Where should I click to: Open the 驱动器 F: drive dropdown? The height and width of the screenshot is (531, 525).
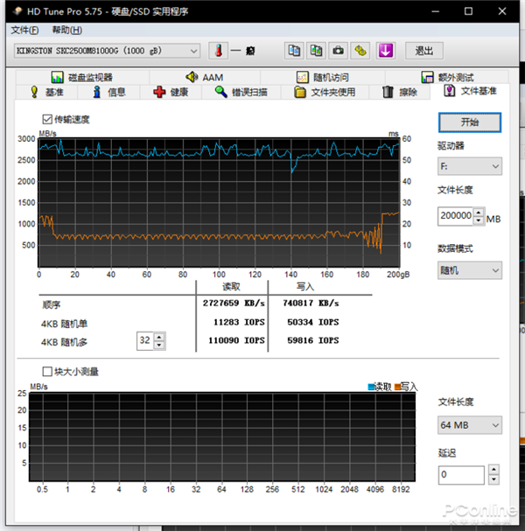tap(470, 166)
